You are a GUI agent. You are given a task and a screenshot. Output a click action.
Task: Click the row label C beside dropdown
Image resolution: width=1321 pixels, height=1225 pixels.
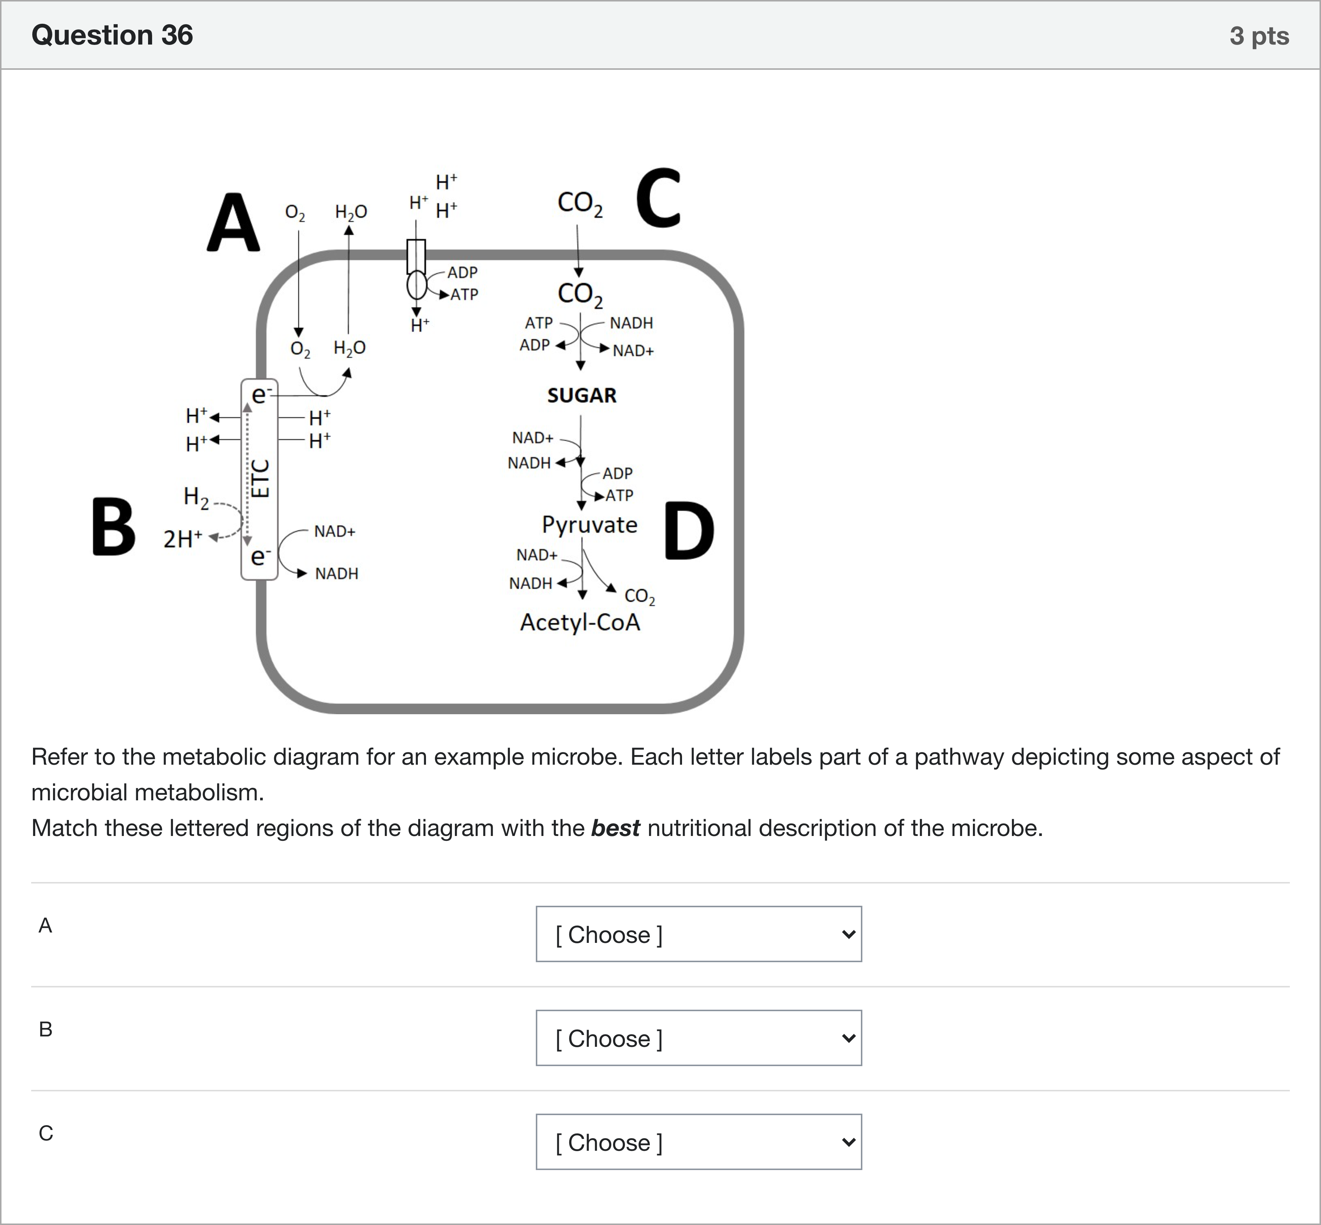tap(46, 1134)
